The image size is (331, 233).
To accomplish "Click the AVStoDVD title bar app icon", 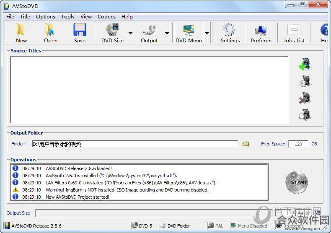I will (x=7, y=6).
